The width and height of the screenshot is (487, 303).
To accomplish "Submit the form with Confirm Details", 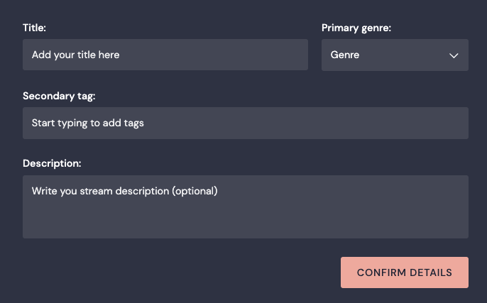I will (x=404, y=272).
